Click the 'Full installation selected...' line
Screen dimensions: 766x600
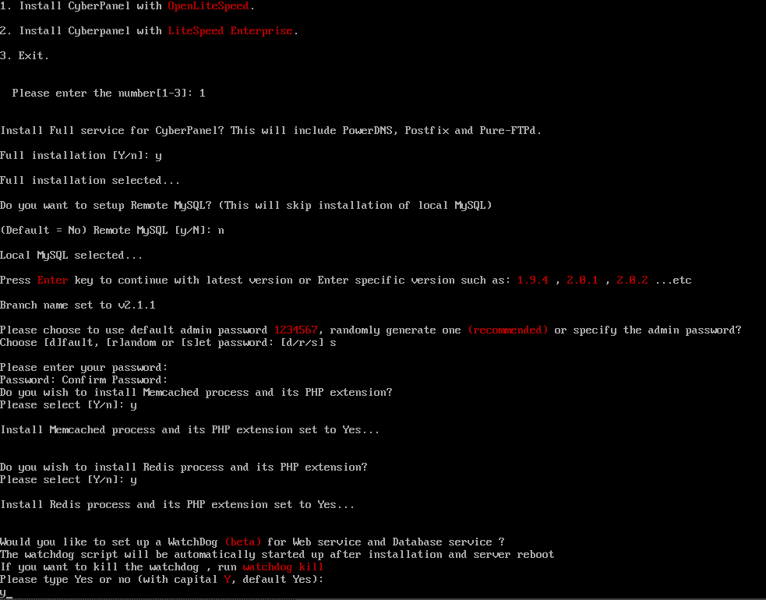(90, 180)
